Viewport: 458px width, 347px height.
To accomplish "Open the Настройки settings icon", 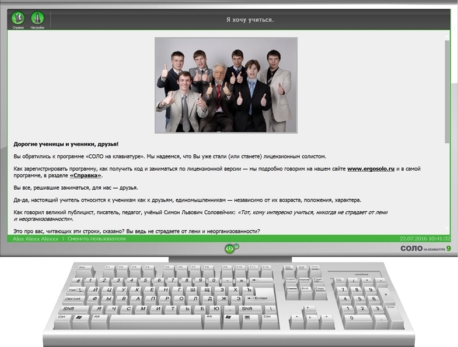I will point(37,18).
